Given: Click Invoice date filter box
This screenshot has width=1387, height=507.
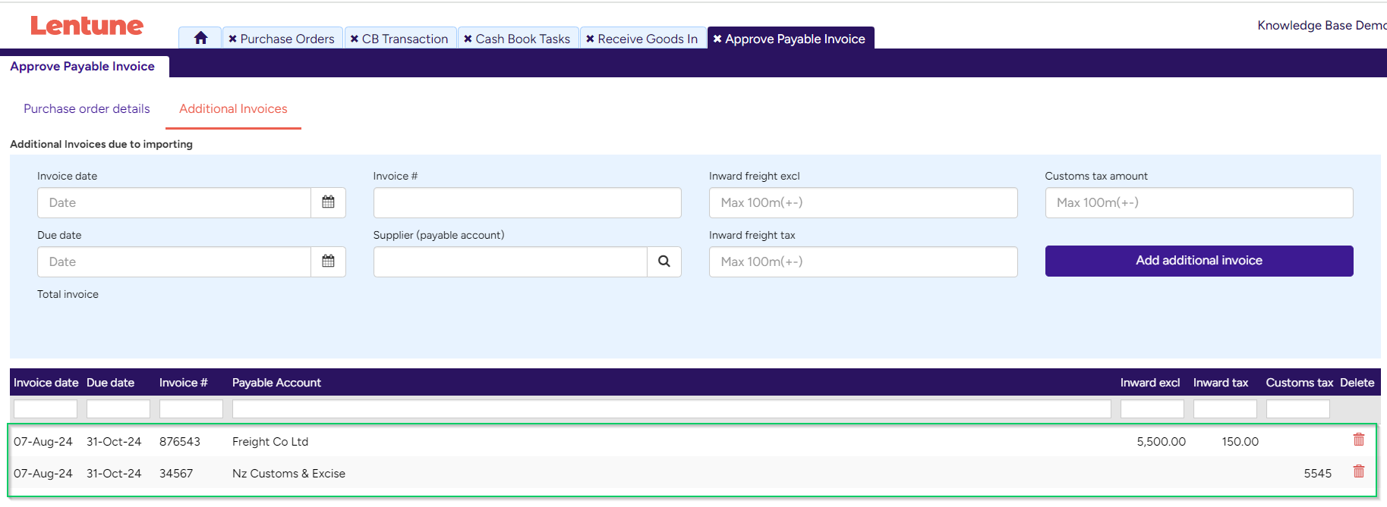Looking at the screenshot, I should (x=46, y=409).
